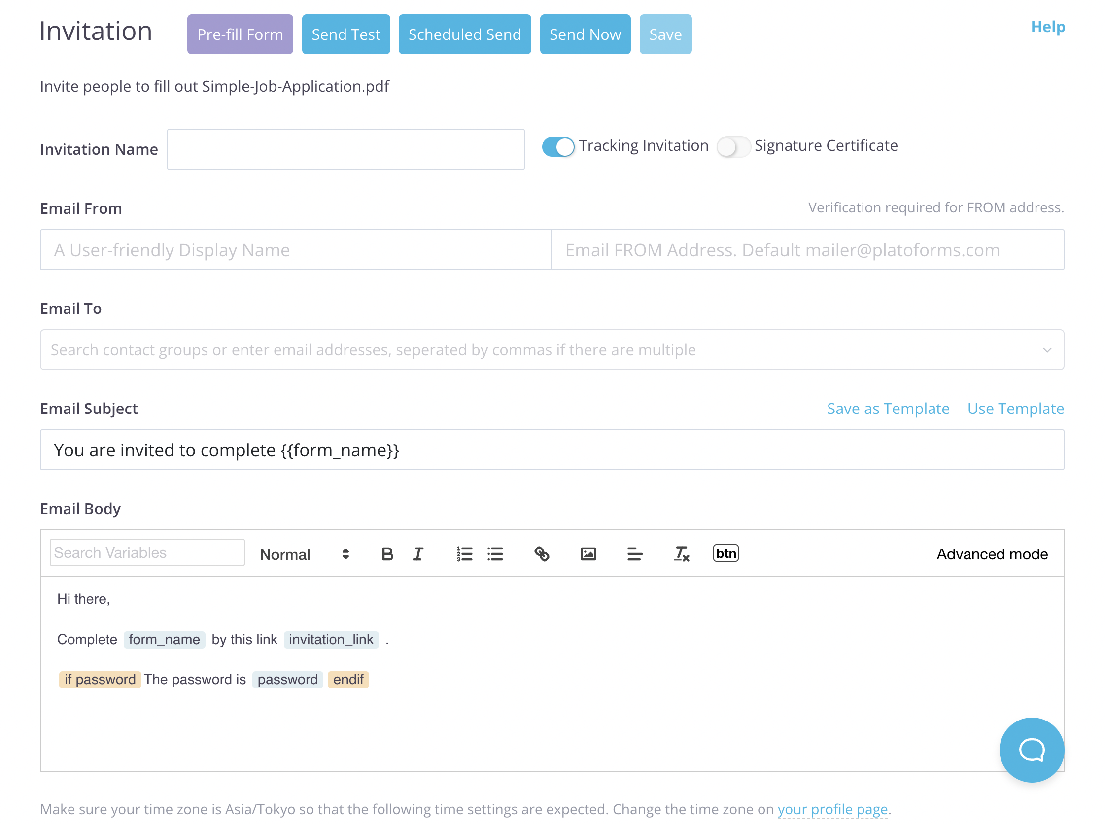Click the Invitation Name input field
This screenshot has width=1105, height=824.
pyautogui.click(x=345, y=149)
